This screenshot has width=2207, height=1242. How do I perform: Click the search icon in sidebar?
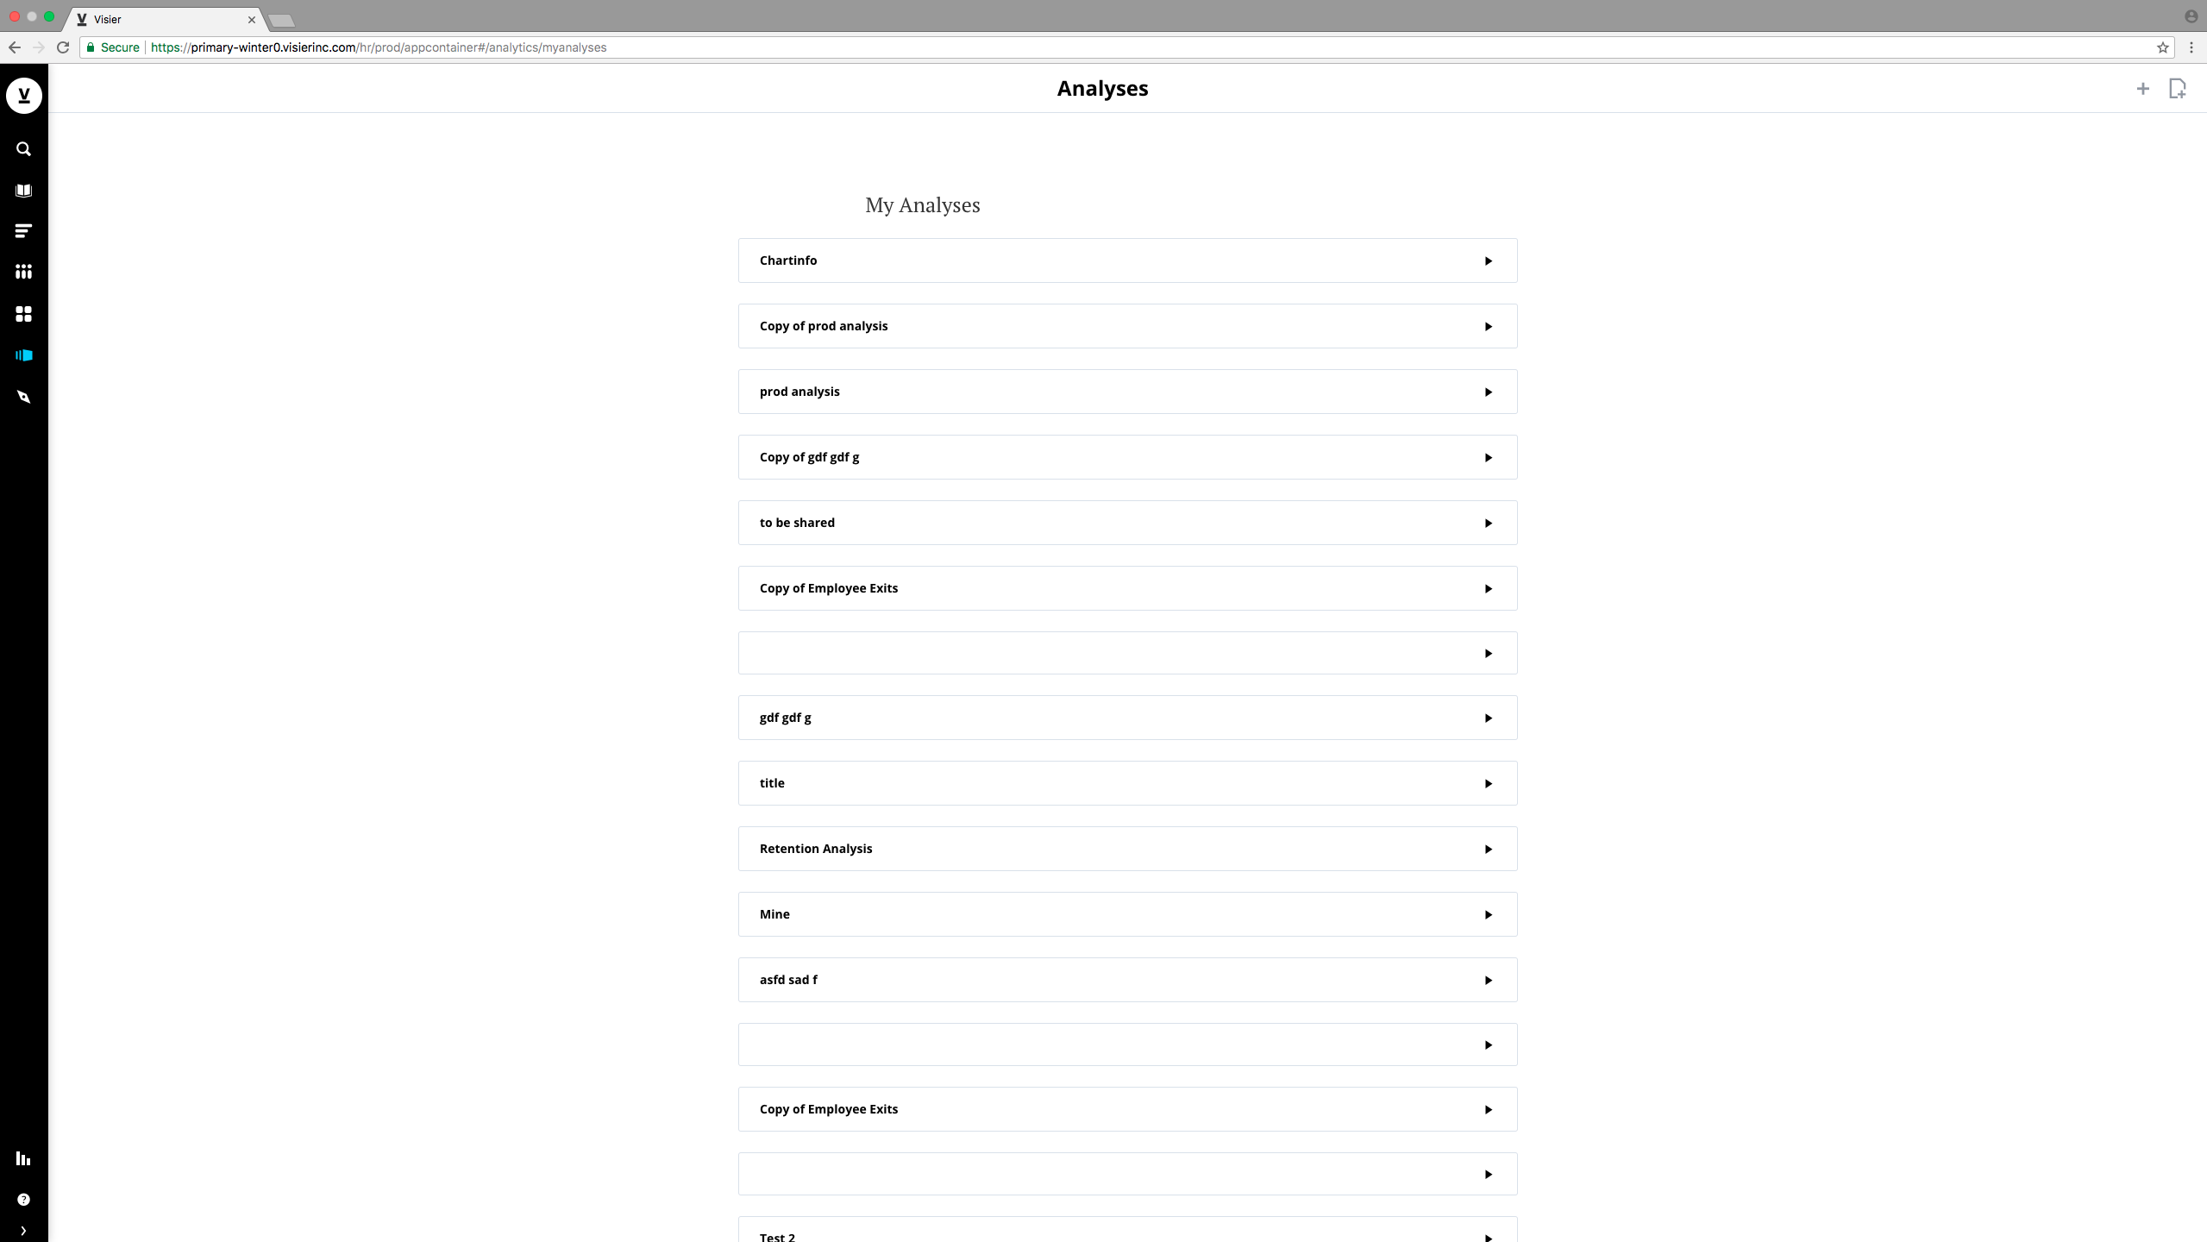pyautogui.click(x=22, y=148)
